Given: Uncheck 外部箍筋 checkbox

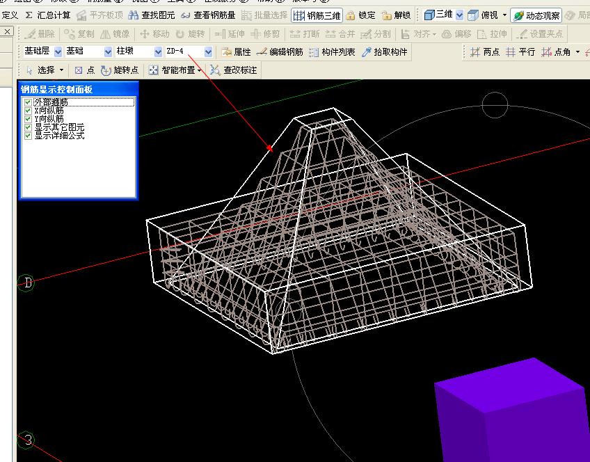Looking at the screenshot, I should [x=27, y=102].
